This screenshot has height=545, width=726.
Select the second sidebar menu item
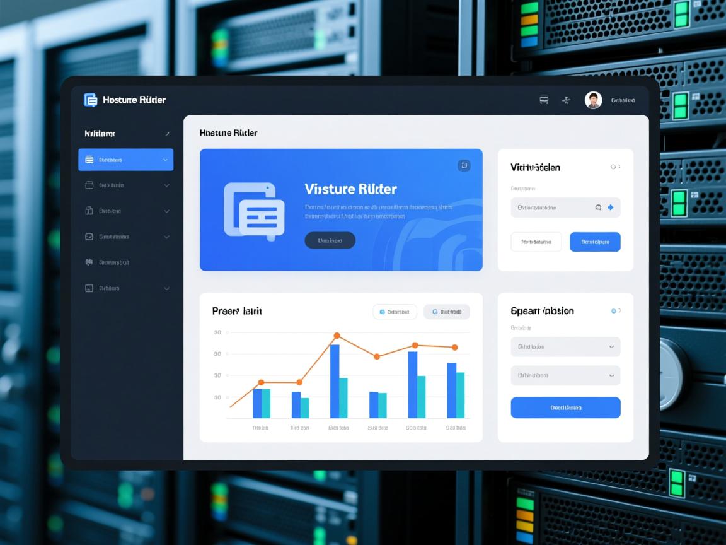point(125,185)
